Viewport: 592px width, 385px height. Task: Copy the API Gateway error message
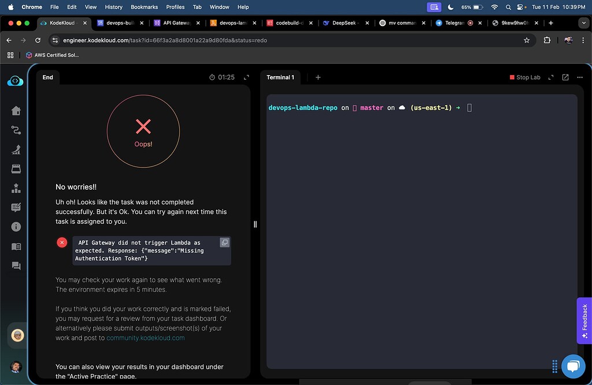tap(225, 242)
